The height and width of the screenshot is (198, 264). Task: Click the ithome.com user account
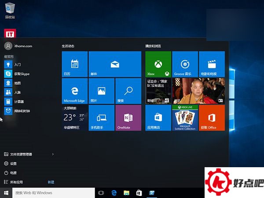pyautogui.click(x=18, y=46)
